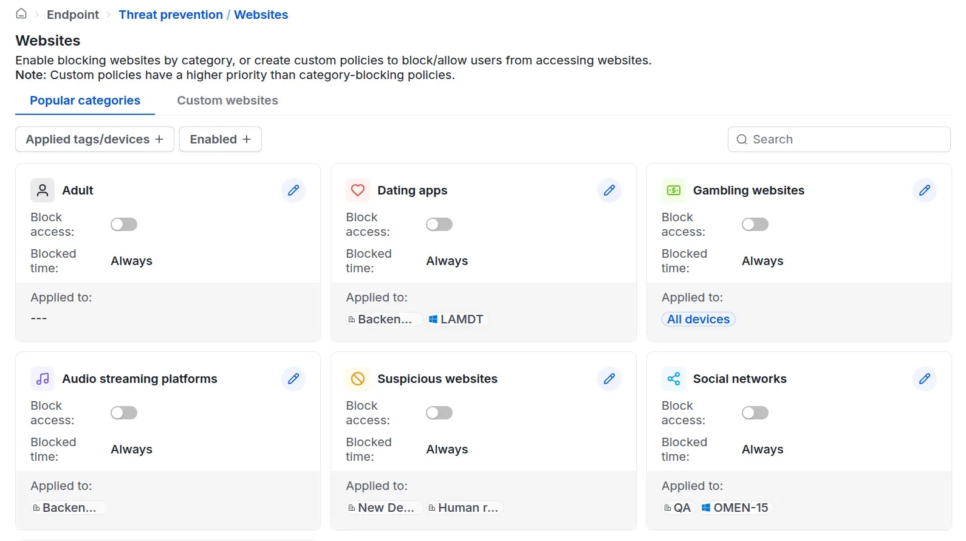
Task: Toggle Social networks block access switch
Action: coord(755,413)
